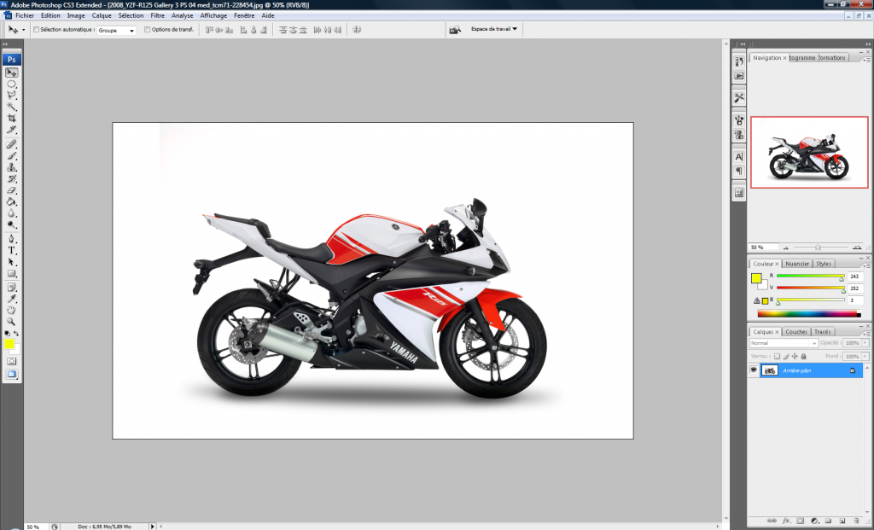The width and height of the screenshot is (874, 530).
Task: Click the motorcycle thumbnail in Navigation panel
Action: point(809,152)
